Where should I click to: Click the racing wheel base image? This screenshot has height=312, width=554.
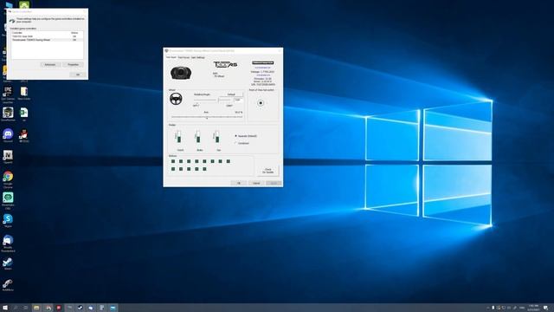(x=181, y=73)
